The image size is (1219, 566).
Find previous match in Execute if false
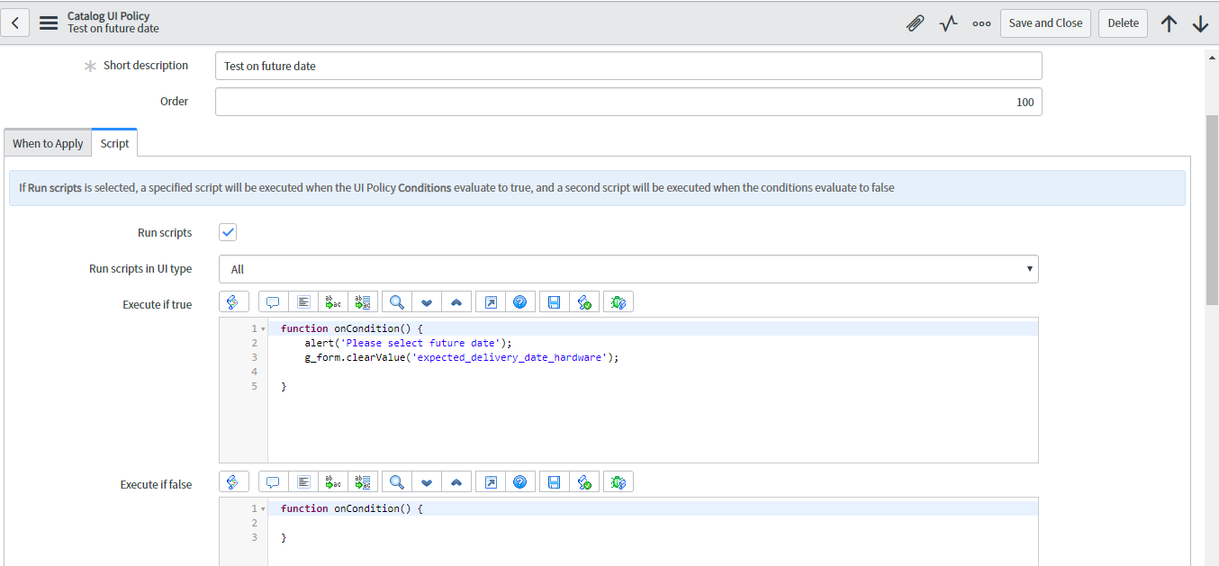[x=456, y=482]
